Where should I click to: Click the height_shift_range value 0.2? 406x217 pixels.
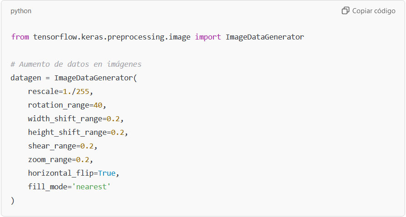[118, 132]
